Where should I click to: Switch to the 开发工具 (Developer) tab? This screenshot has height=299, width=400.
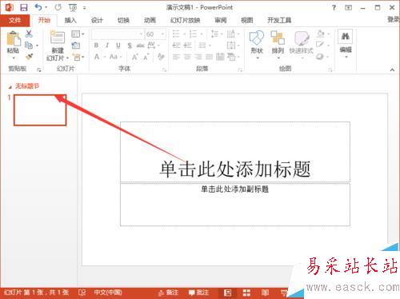click(x=279, y=20)
